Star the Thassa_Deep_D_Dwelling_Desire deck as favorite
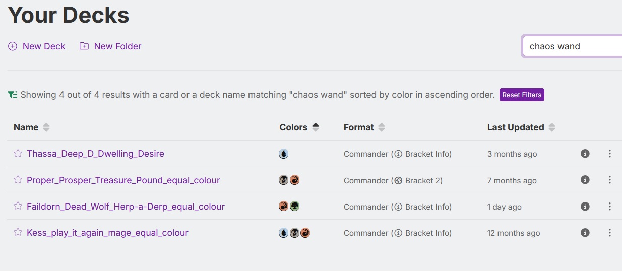The width and height of the screenshot is (622, 272). coord(18,154)
